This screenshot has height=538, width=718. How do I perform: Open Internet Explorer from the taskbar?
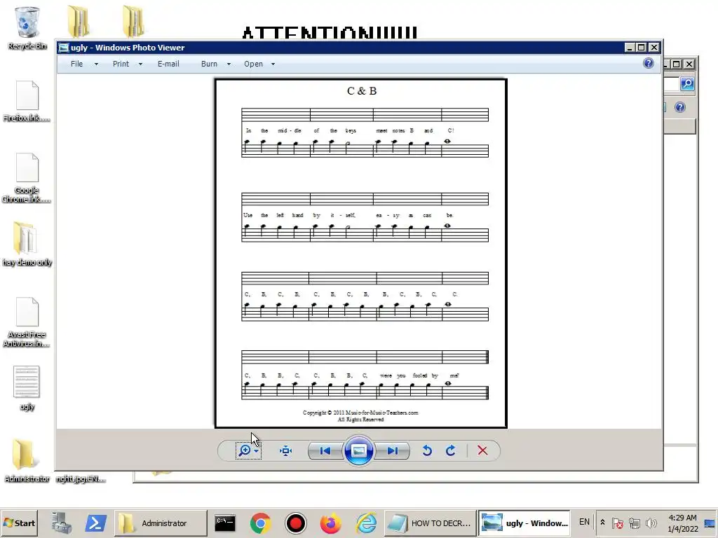pos(366,523)
